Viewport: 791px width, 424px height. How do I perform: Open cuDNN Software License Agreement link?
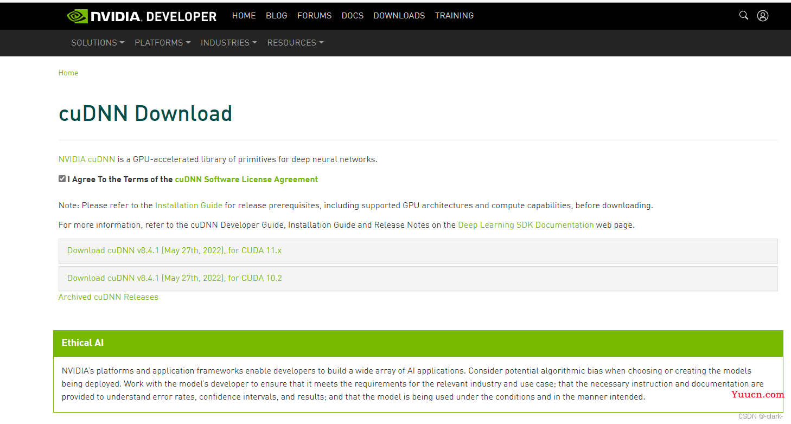tap(246, 179)
